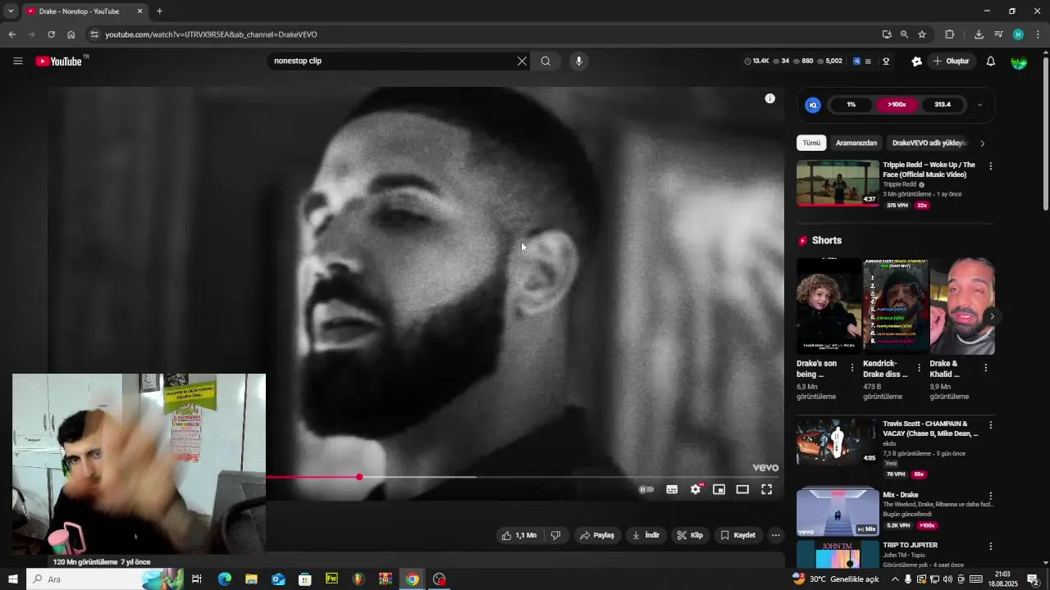Viewport: 1050px width, 590px height.
Task: Open player settings gear
Action: pos(696,489)
